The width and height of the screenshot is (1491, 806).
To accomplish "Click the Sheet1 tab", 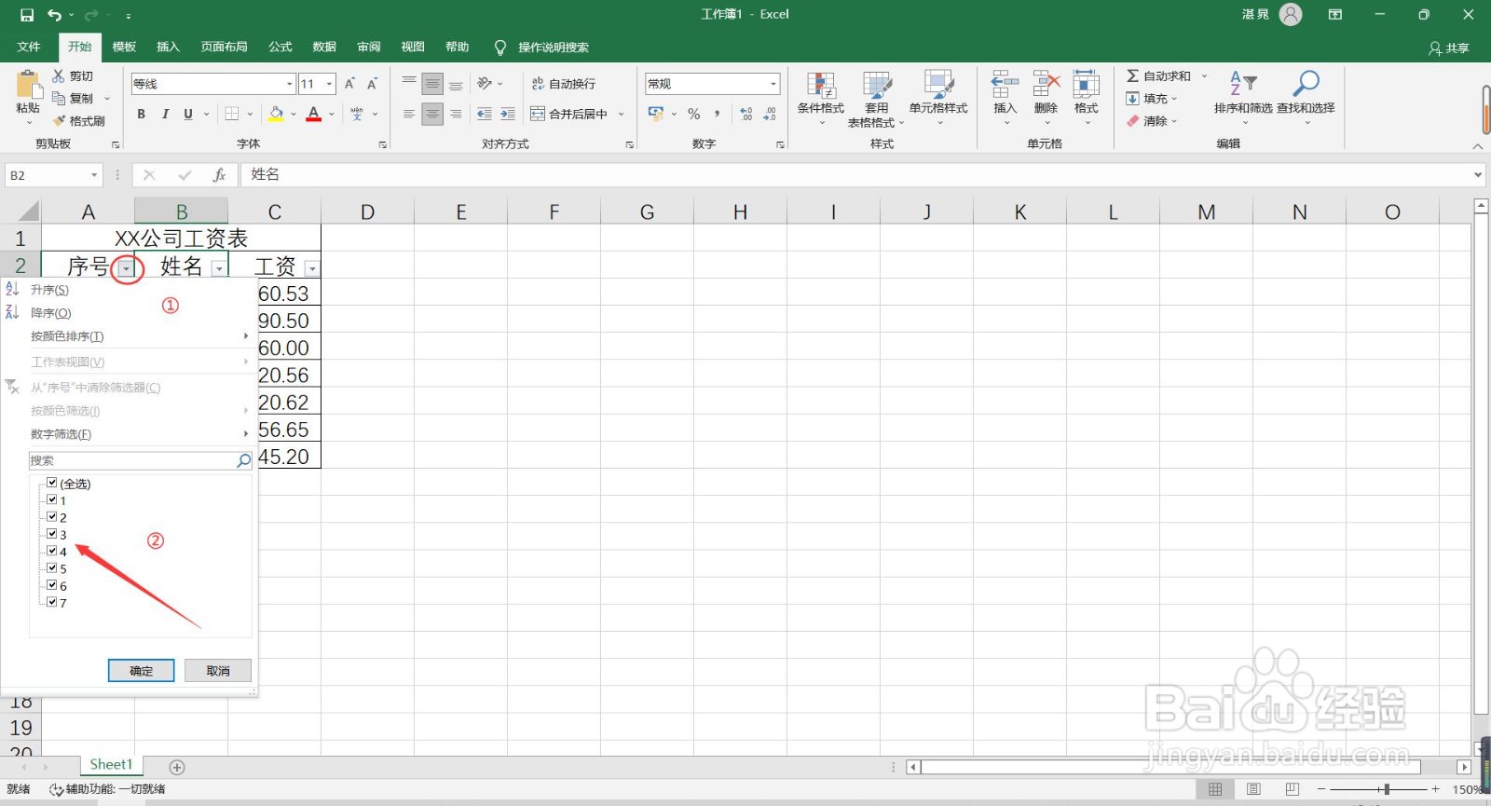I will pyautogui.click(x=111, y=765).
